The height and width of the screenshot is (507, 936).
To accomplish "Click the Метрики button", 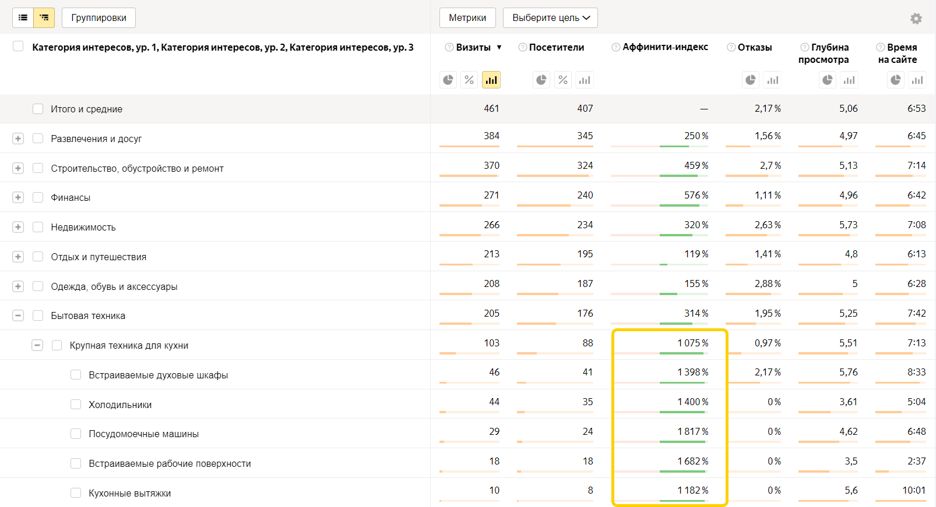I will 467,18.
